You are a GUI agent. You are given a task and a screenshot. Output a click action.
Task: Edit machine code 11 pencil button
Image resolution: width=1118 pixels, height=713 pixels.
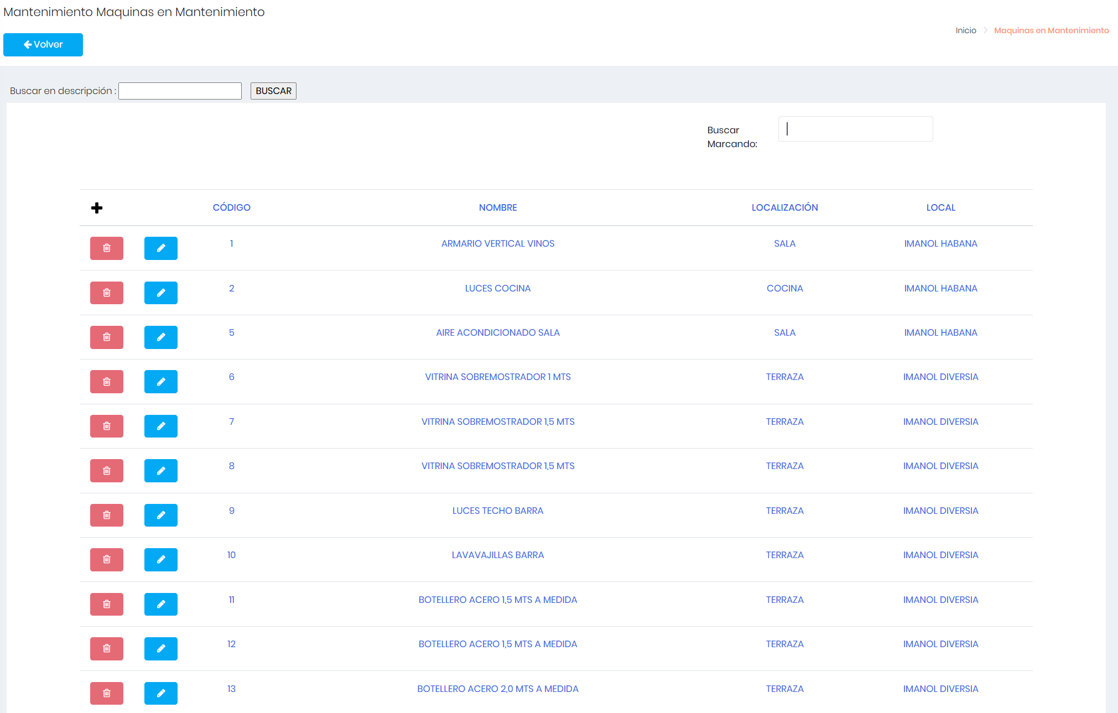(x=161, y=605)
